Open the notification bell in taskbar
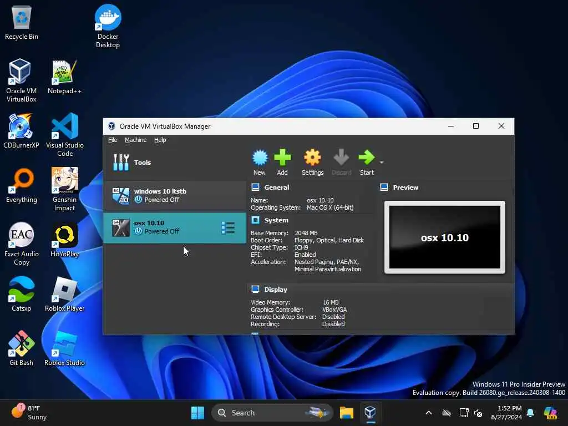 tap(530, 413)
